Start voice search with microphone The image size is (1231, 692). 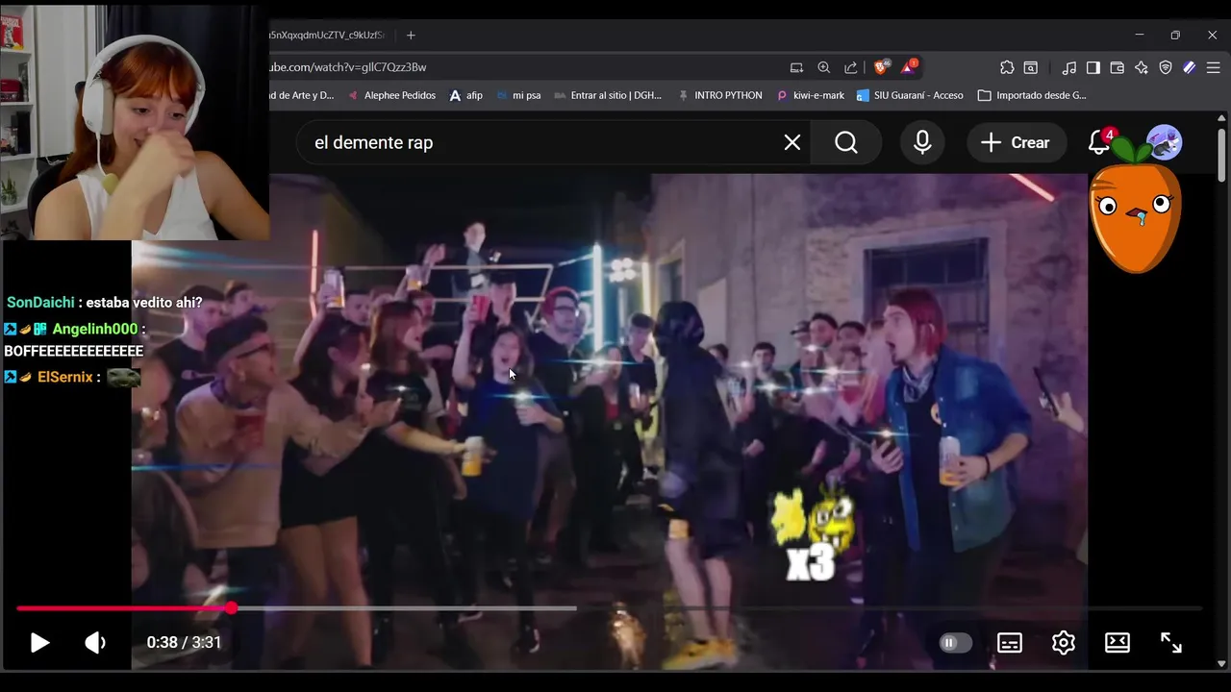pos(922,142)
